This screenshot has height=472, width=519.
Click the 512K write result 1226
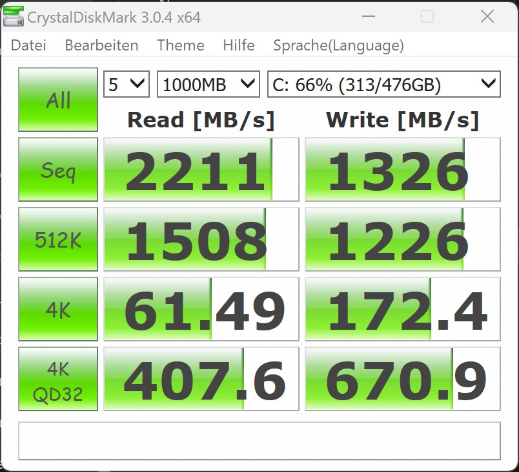point(403,239)
